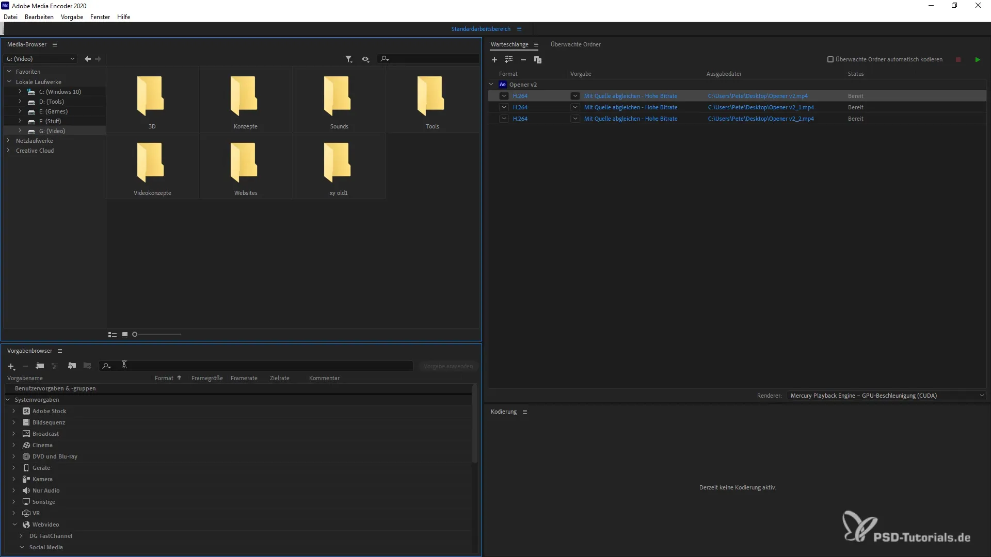Screen dimensions: 991x557
Task: Click the DVD und Blu-ray disc icon
Action: pos(26,456)
